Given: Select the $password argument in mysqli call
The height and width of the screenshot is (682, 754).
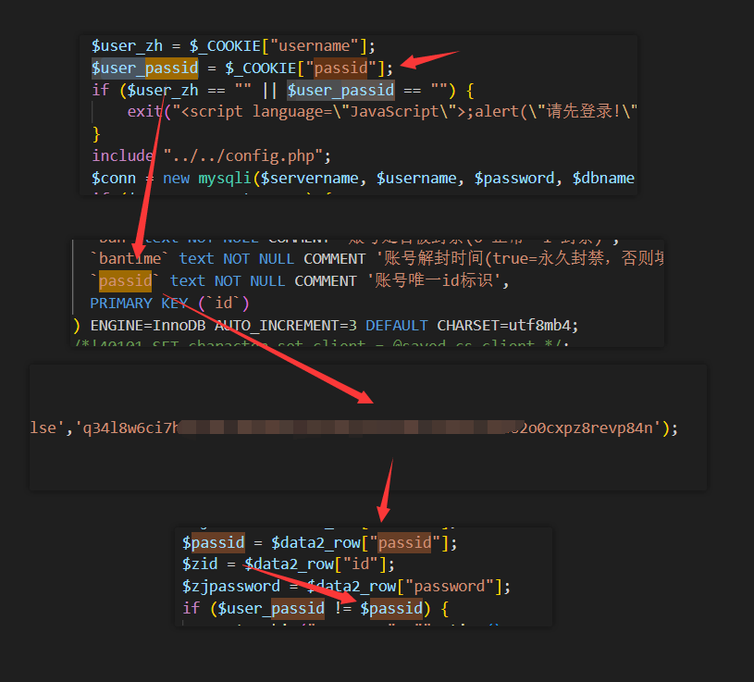Looking at the screenshot, I should point(514,179).
